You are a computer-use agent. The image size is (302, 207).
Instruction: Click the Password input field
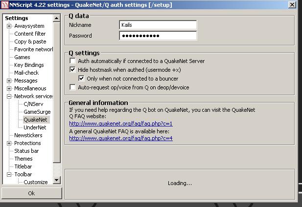pos(158,36)
